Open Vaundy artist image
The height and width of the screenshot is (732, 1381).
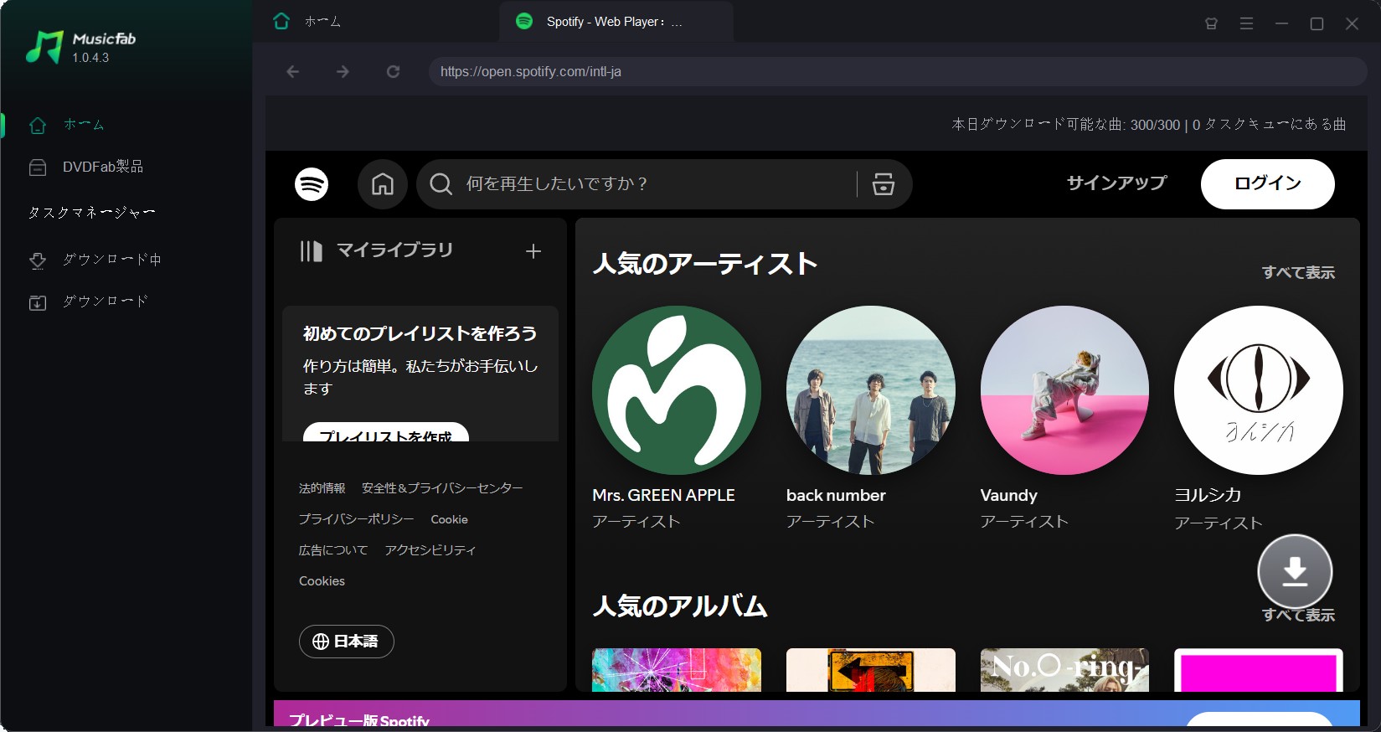point(1064,390)
